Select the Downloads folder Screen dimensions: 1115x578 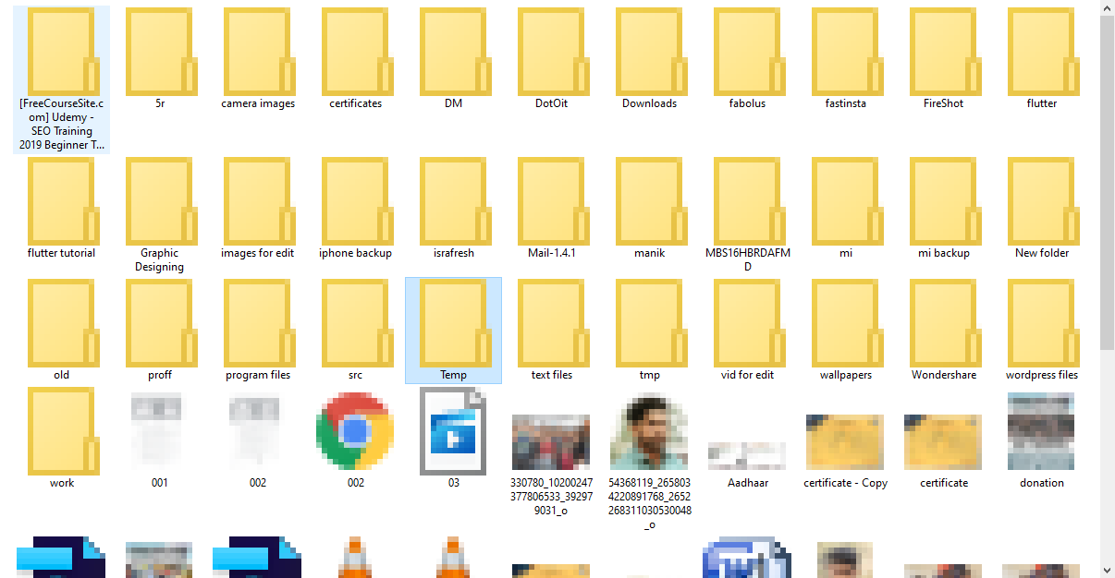650,55
